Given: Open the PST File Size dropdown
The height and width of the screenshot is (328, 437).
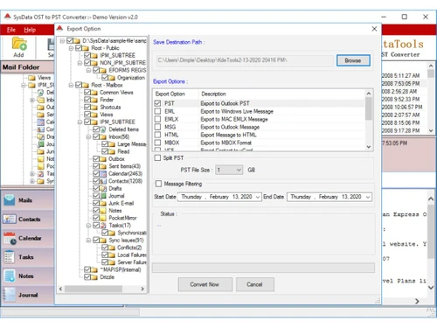Looking at the screenshot, I should pos(229,170).
